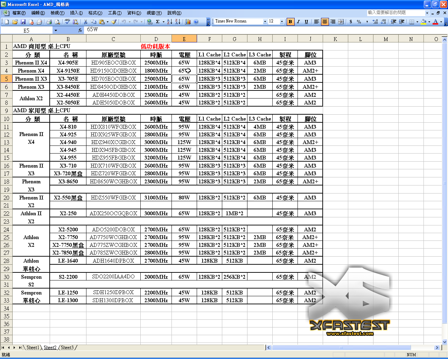Toggle Align Left
Image resolution: width=448 pixels, height=359 pixels.
pyautogui.click(x=316, y=22)
